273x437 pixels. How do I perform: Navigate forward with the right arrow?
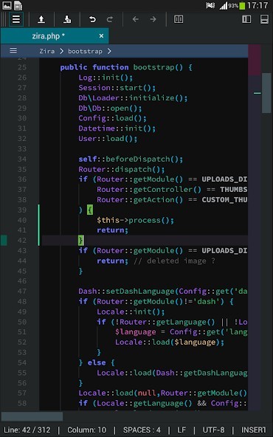click(x=153, y=19)
